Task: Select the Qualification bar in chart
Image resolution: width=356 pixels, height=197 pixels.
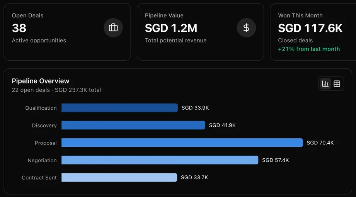Action: [x=119, y=108]
